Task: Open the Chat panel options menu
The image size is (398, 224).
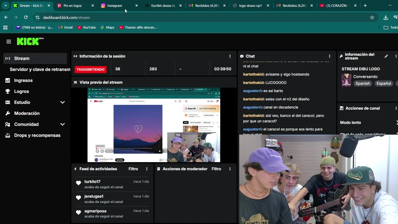Action: (x=330, y=56)
